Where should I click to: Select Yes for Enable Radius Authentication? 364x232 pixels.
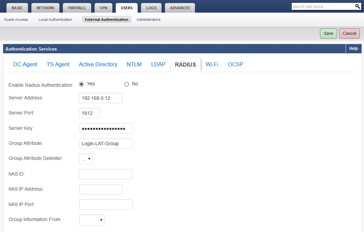tap(81, 84)
